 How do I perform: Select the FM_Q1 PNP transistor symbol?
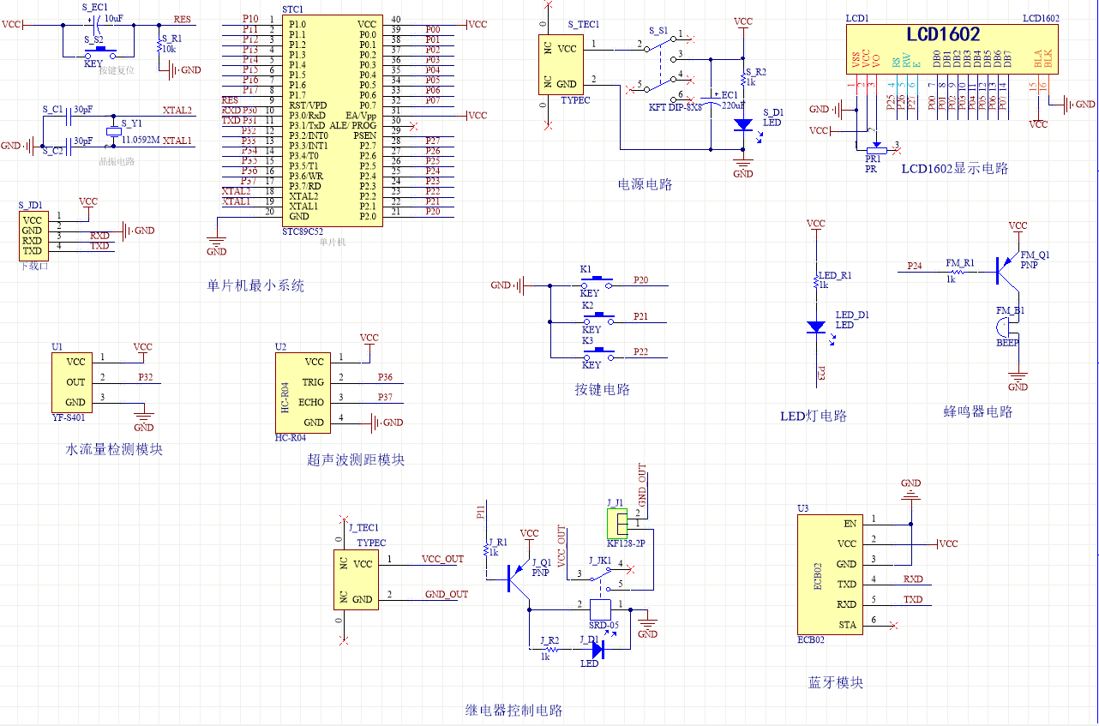1007,271
